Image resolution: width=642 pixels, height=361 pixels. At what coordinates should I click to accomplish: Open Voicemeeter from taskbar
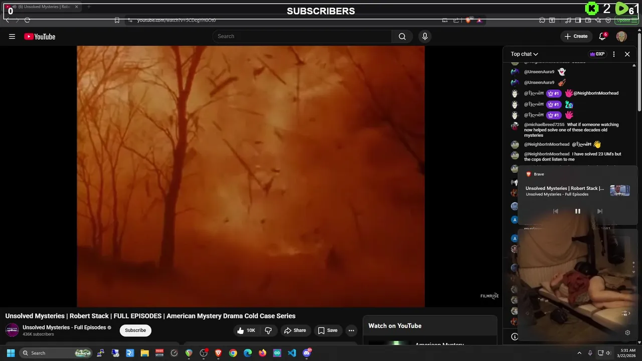coord(159,353)
